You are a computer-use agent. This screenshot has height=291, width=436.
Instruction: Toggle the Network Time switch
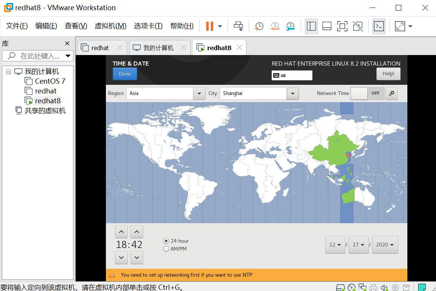pos(367,93)
